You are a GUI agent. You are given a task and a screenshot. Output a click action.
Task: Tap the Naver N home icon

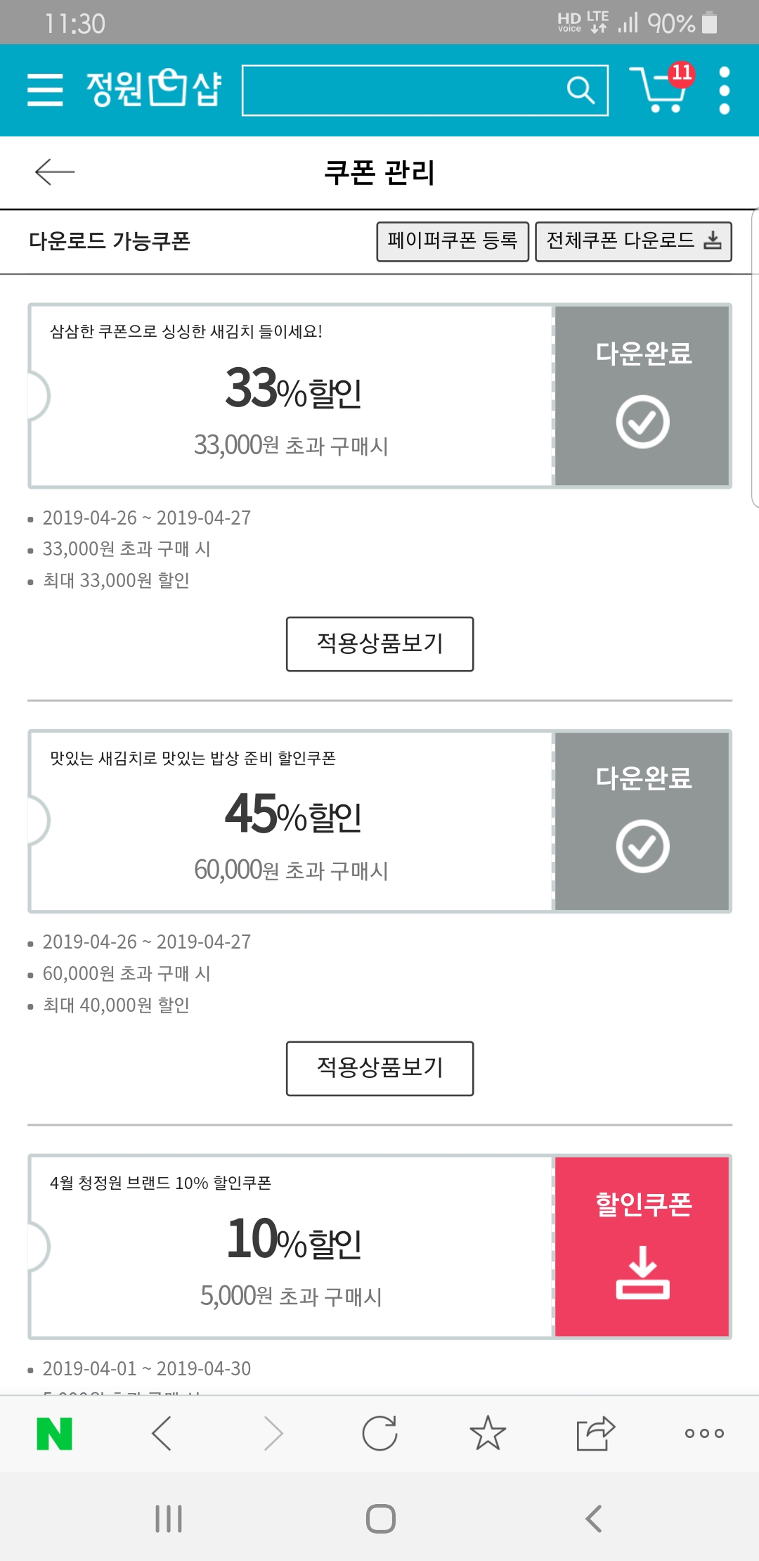54,1434
